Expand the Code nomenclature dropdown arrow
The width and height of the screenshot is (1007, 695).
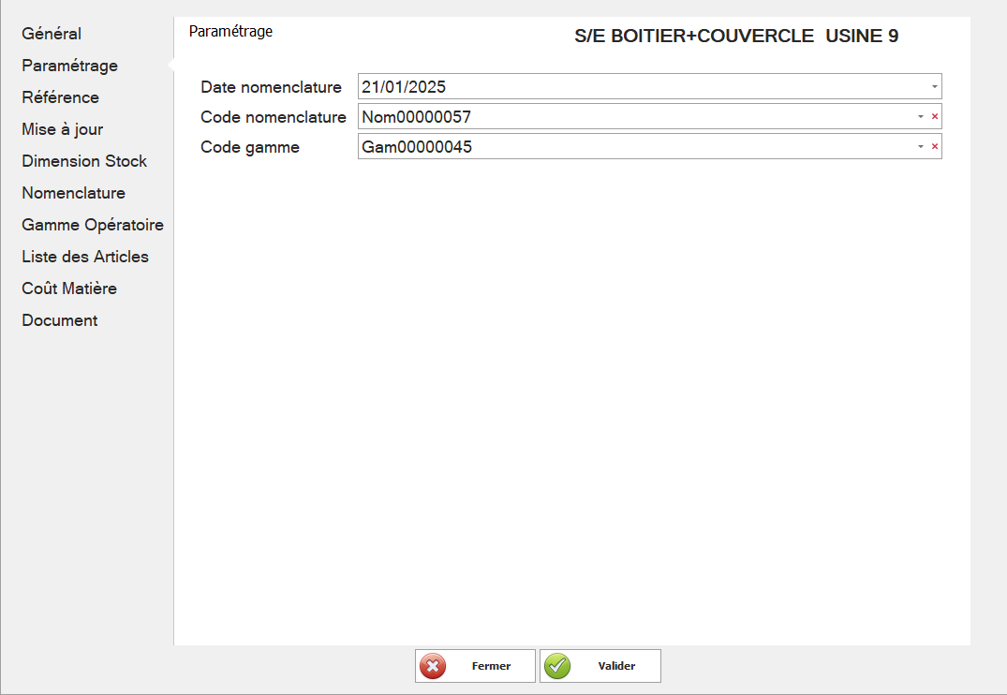(x=920, y=117)
